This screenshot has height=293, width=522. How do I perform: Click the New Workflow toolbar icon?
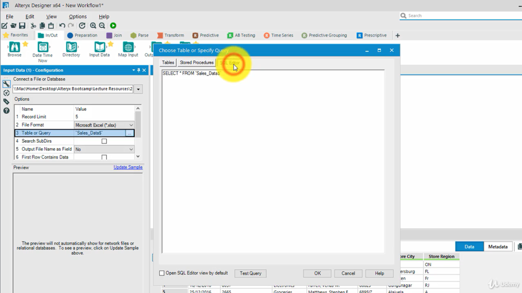coord(5,26)
